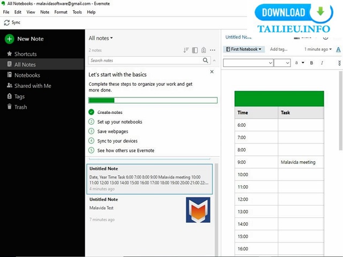Click the Add tag field

coord(279,49)
